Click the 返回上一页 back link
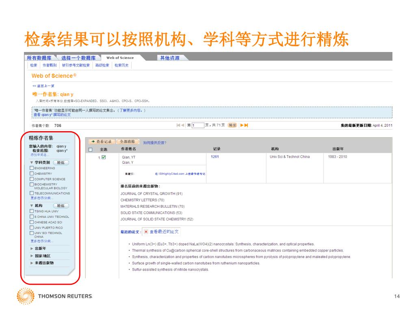 click(43, 86)
